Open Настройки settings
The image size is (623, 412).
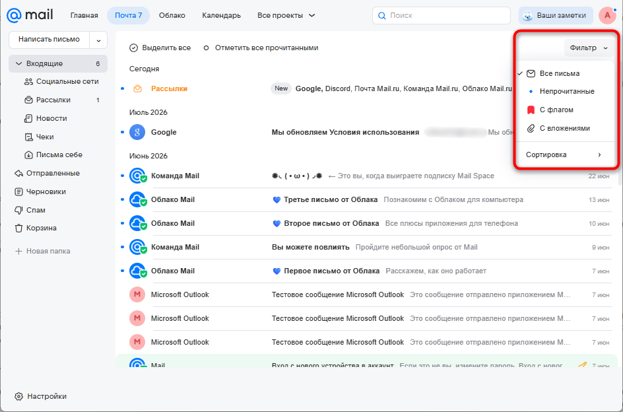40,397
